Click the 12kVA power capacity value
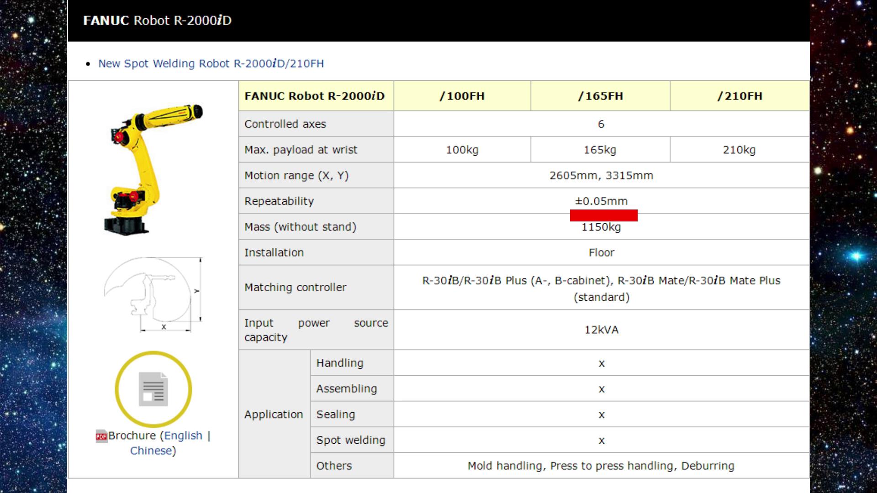The width and height of the screenshot is (877, 493). 601,330
